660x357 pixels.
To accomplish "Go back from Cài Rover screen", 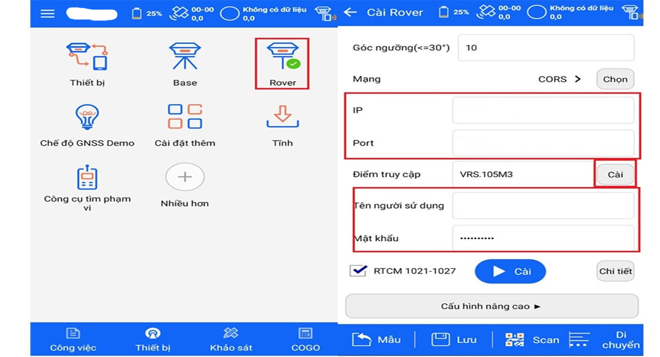I will tap(350, 13).
